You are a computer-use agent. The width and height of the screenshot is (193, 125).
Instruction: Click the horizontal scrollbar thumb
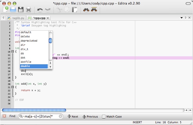click(x=34, y=110)
